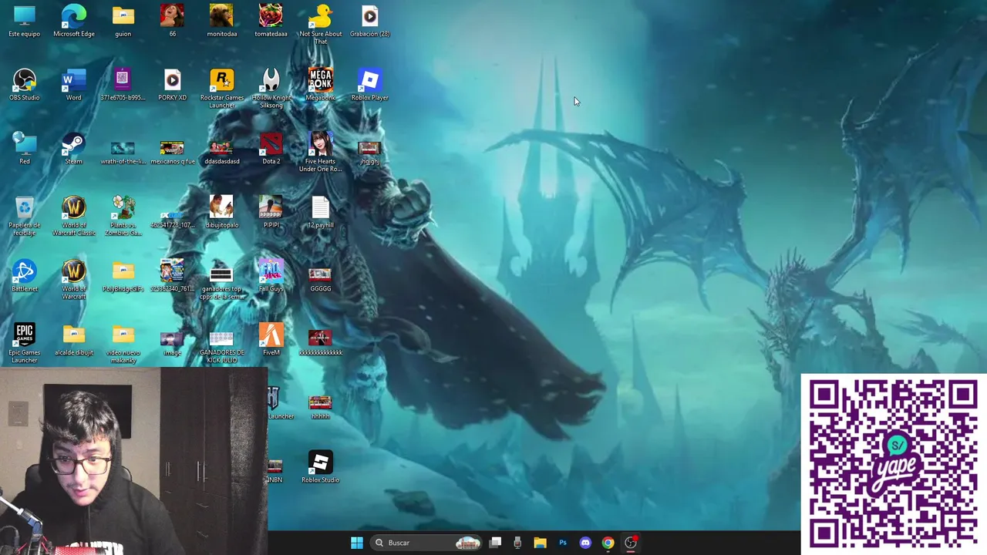Open Five Hearts Under One Roof shortcut
The height and width of the screenshot is (555, 987).
point(320,152)
